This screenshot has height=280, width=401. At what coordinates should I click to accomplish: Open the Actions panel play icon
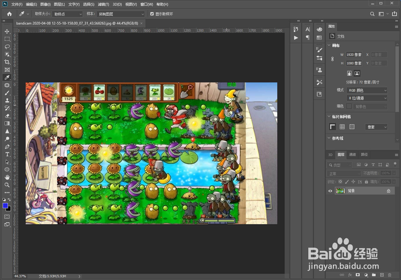[296, 38]
